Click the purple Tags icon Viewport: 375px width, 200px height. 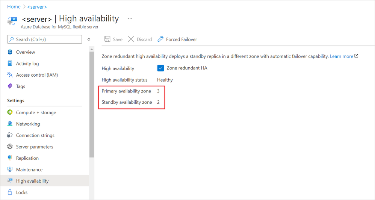coord(10,86)
